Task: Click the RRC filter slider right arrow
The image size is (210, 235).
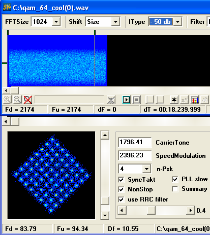Action: pos(190,210)
